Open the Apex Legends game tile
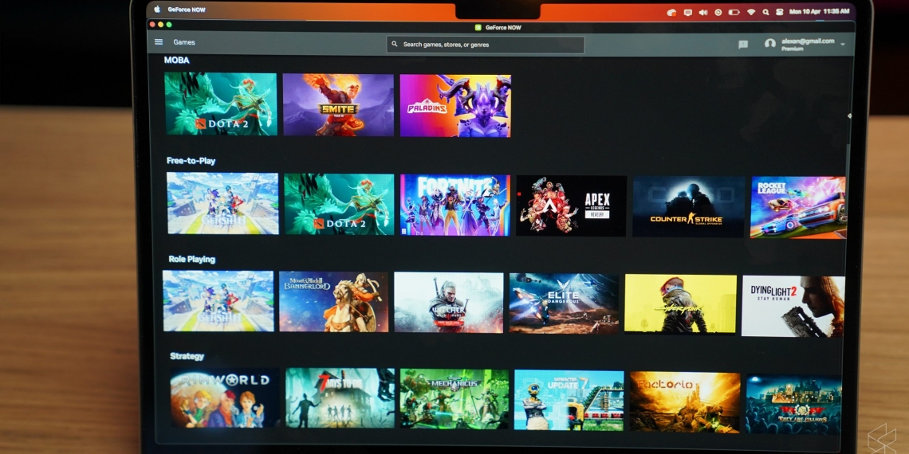The image size is (909, 454). click(x=571, y=205)
